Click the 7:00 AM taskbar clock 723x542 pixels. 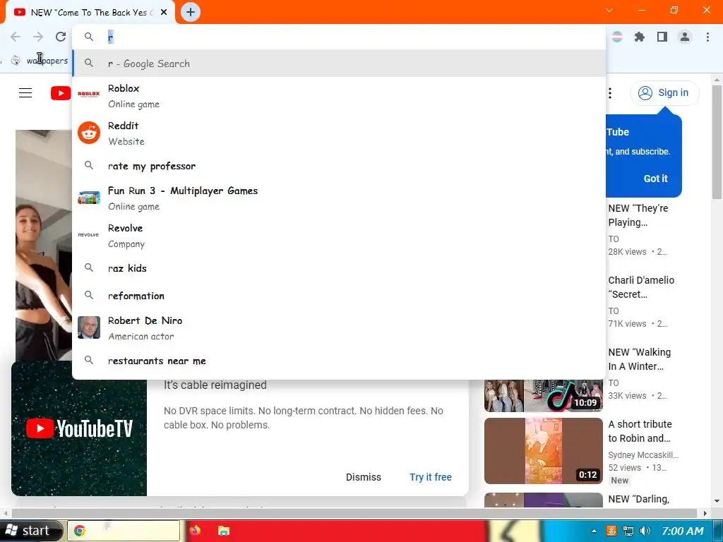[x=683, y=531]
